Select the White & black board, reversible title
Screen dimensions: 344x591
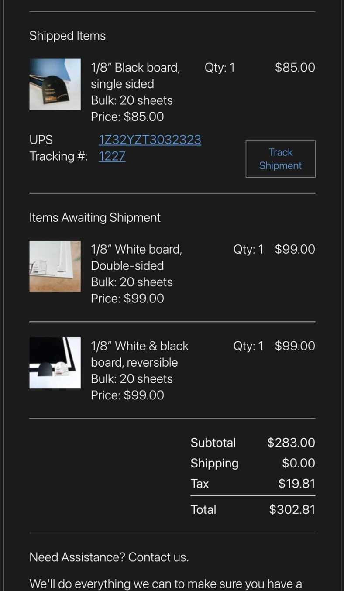pyautogui.click(x=140, y=354)
